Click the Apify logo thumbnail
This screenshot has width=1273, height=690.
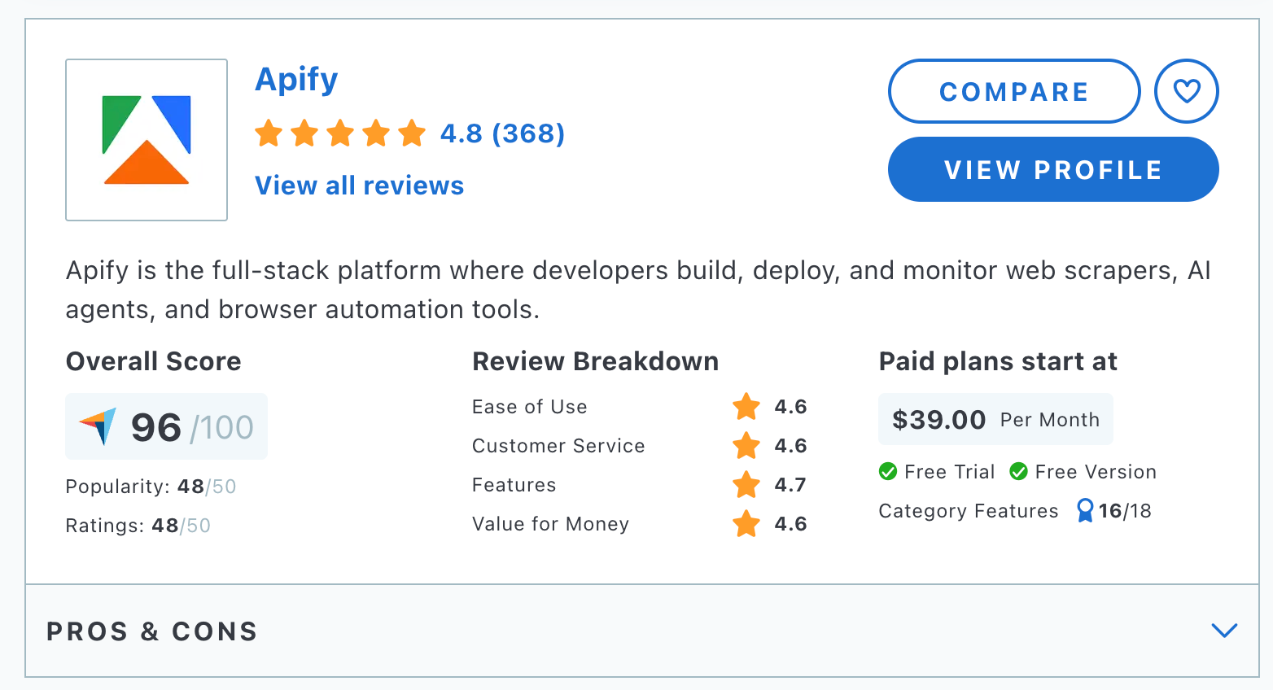tap(146, 139)
